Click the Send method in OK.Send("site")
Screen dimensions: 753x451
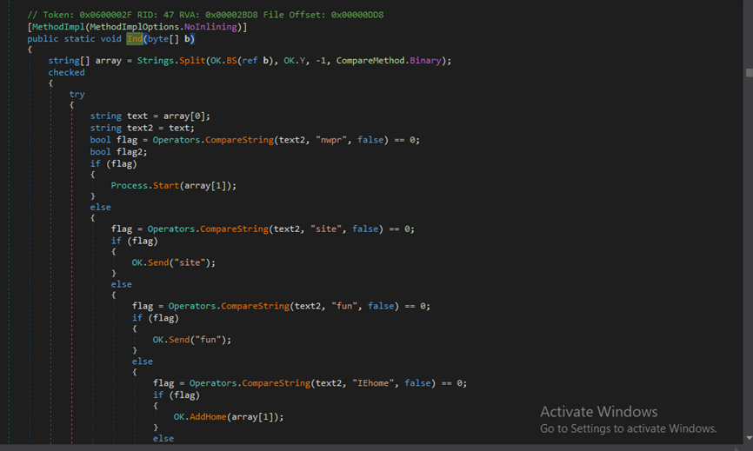(158, 263)
